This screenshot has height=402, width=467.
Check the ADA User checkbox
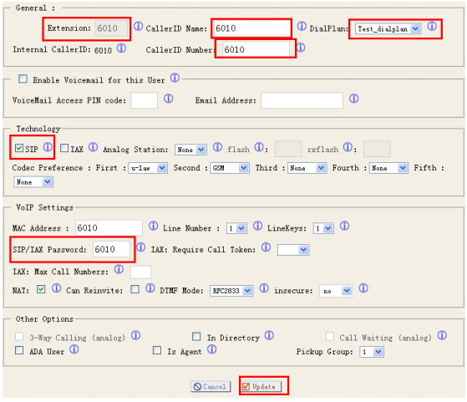pos(19,350)
